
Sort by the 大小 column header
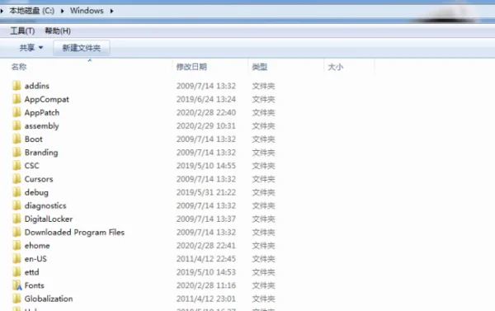pyautogui.click(x=335, y=67)
